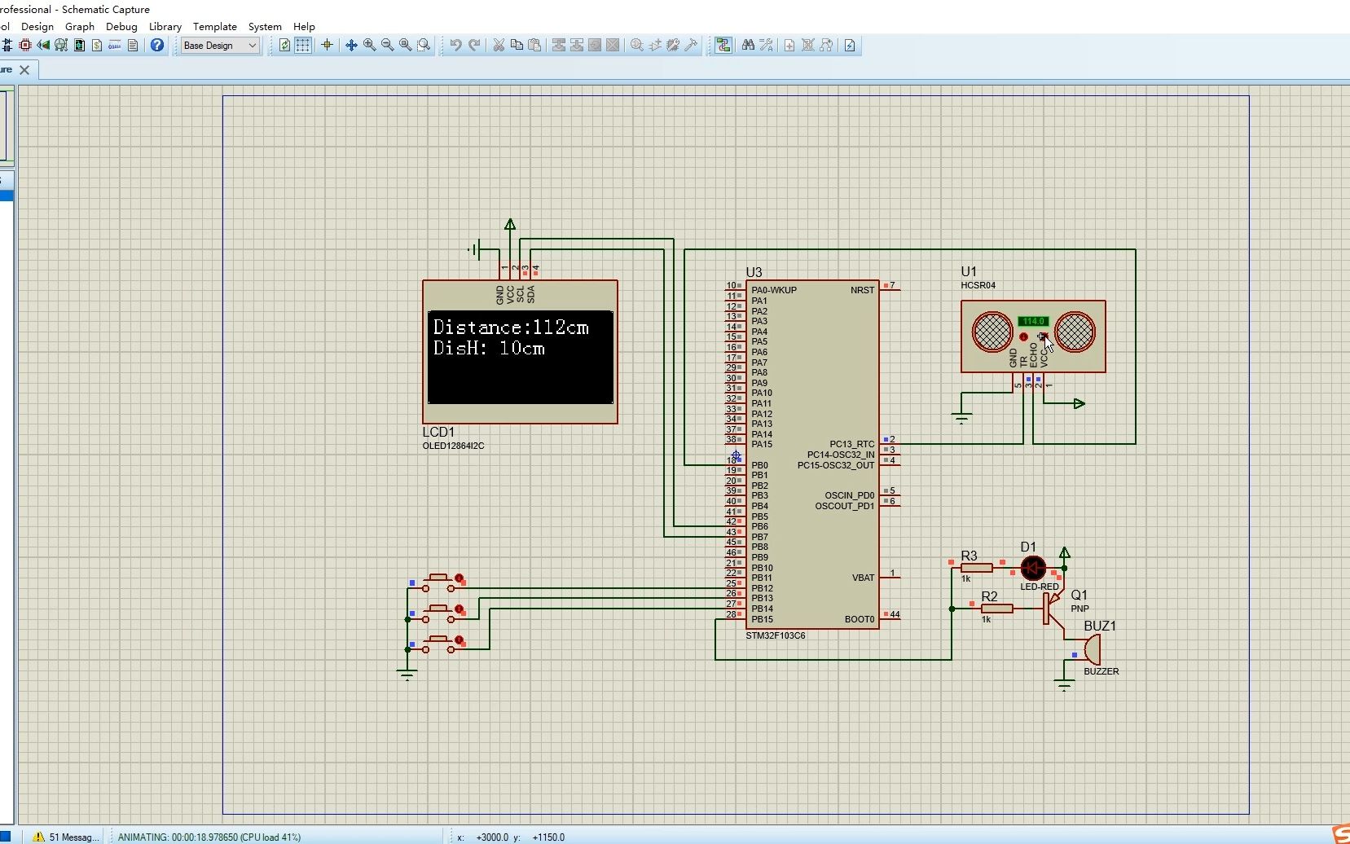
Task: Open the Debug menu
Action: point(121,27)
